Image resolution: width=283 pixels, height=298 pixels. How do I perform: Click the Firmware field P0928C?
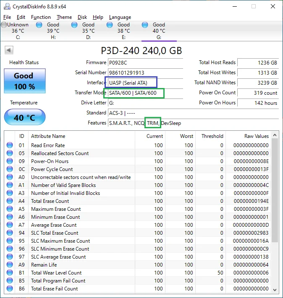[145, 63]
